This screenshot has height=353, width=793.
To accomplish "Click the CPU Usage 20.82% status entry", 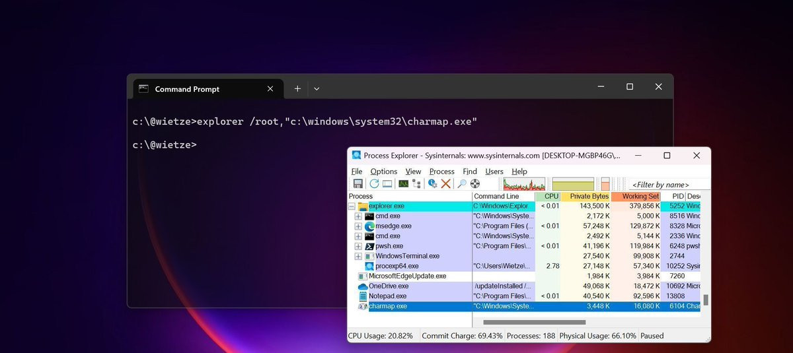I will (383, 336).
